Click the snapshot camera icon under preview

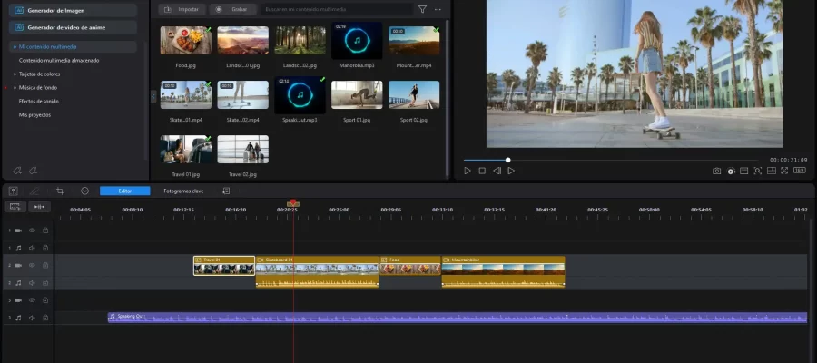coord(716,171)
